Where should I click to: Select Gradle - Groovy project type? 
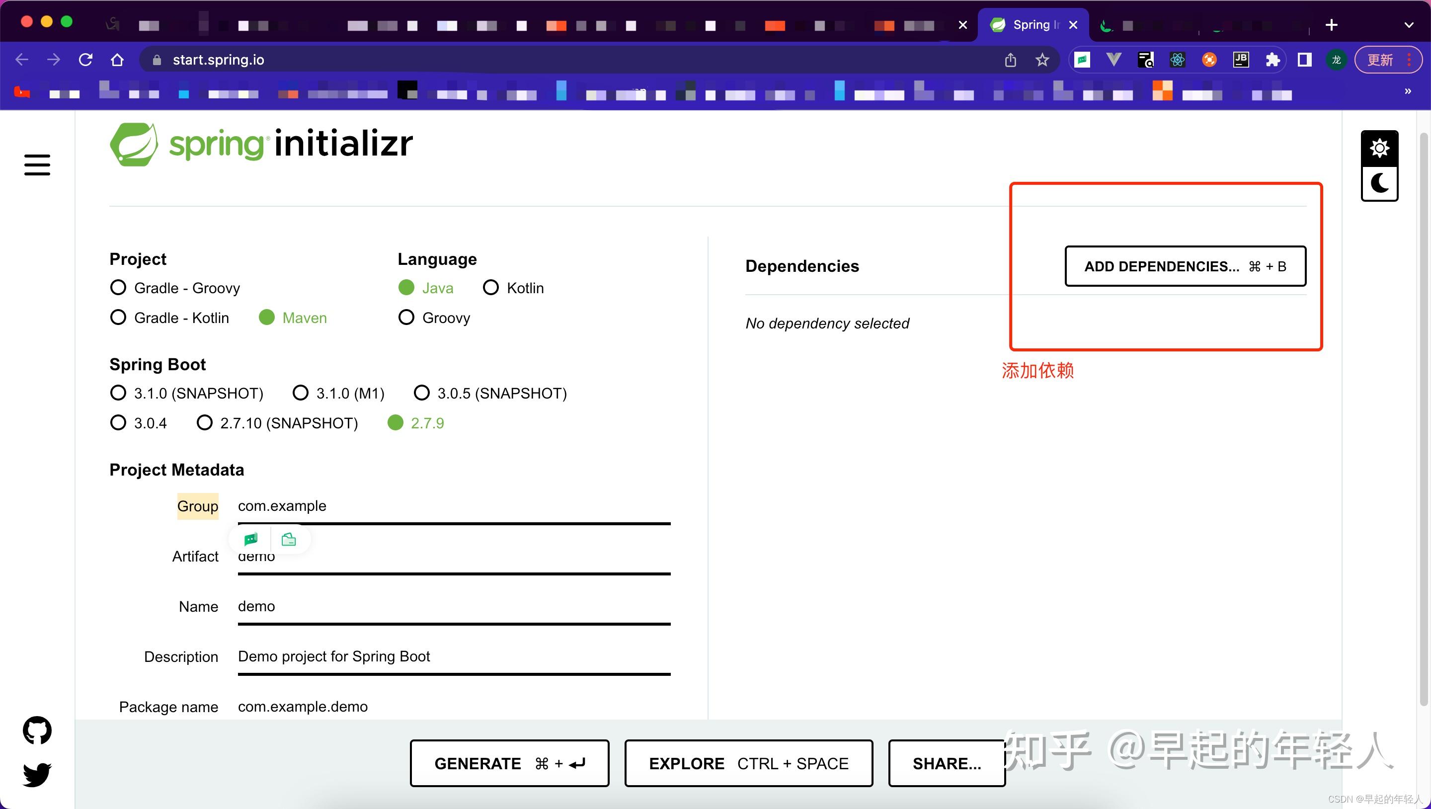tap(118, 287)
